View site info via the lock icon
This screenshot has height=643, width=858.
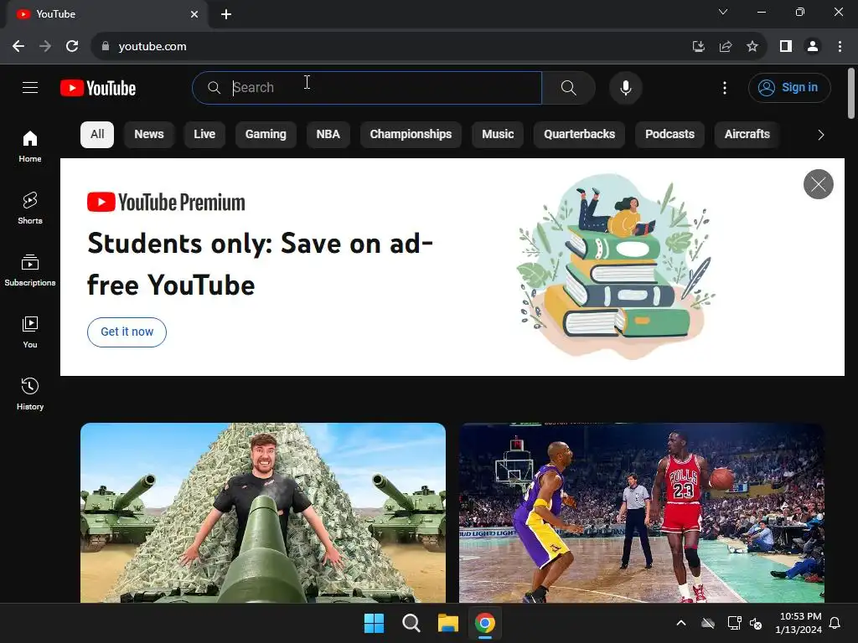(x=106, y=46)
